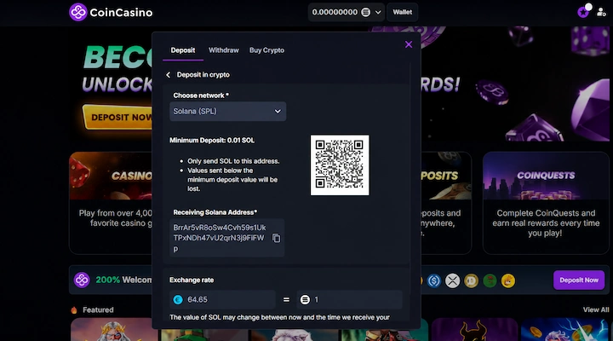The image size is (613, 341).
Task: Open the balance currency dropdown arrow
Action: [x=378, y=12]
